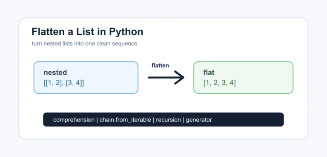Select "recursion" in the dark bar
Image resolution: width=327 pixels, height=157 pixels.
pos(168,120)
